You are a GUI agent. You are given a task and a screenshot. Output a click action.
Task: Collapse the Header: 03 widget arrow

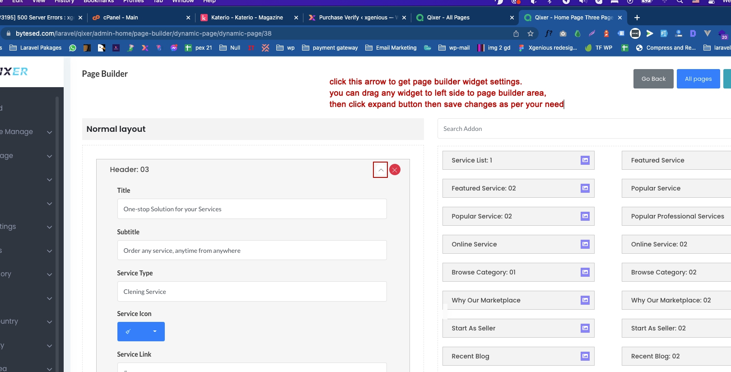point(381,170)
